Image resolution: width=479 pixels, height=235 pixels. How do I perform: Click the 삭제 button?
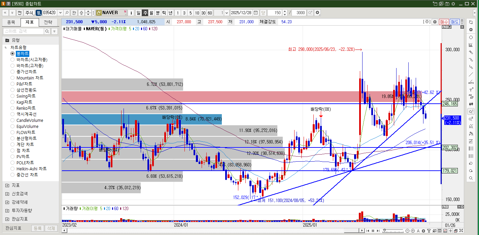50,228
